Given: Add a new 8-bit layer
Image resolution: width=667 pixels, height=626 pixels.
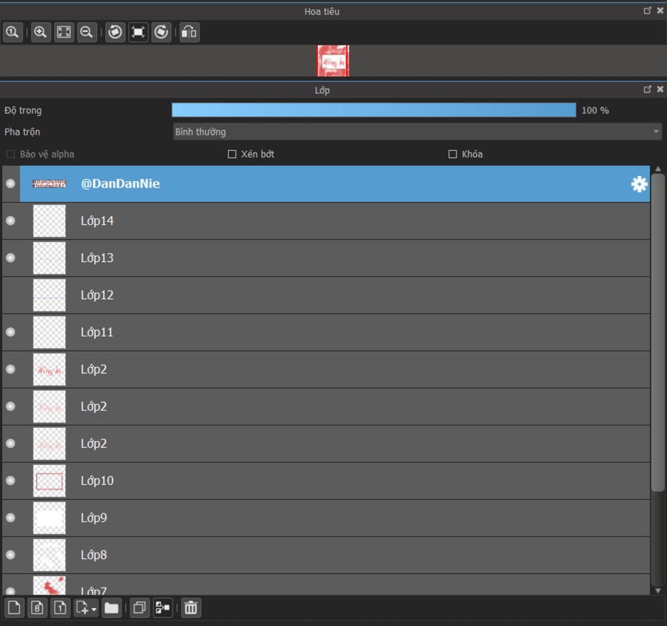Looking at the screenshot, I should click(x=37, y=608).
